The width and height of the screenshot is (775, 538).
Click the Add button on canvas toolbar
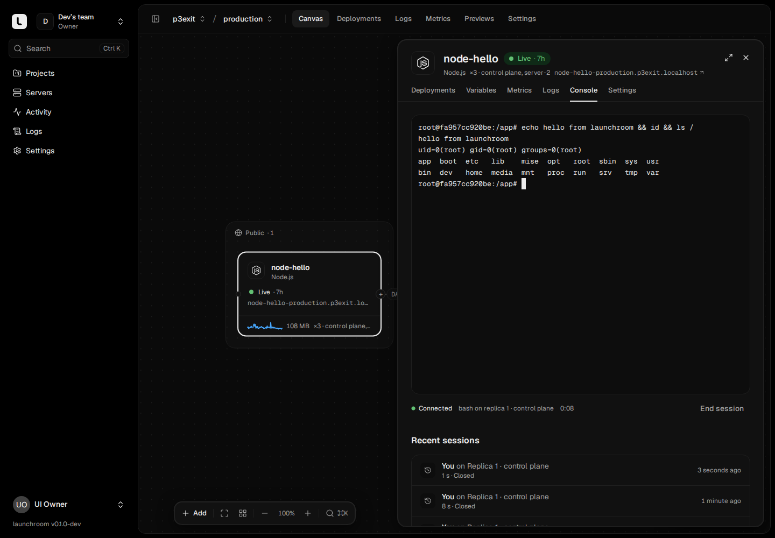195,513
